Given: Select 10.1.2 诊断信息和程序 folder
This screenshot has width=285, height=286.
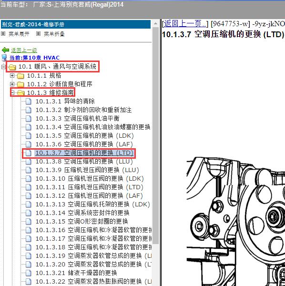Looking at the screenshot, I should [60, 84].
